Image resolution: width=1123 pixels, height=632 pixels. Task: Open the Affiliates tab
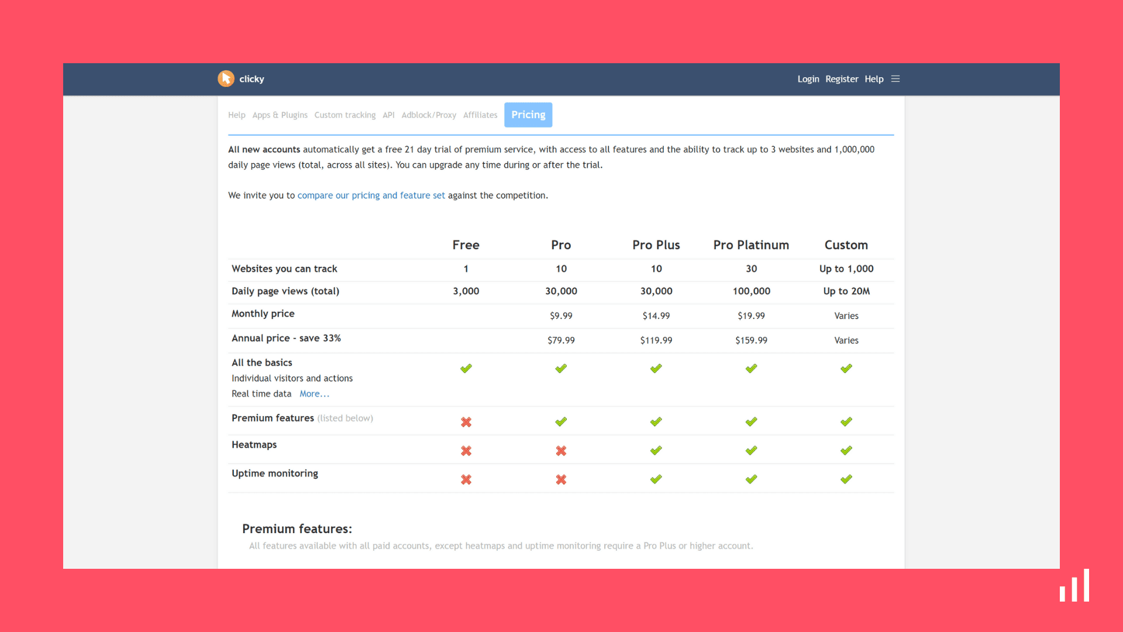480,115
